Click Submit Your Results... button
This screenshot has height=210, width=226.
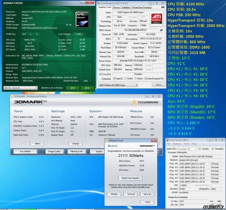131,178
